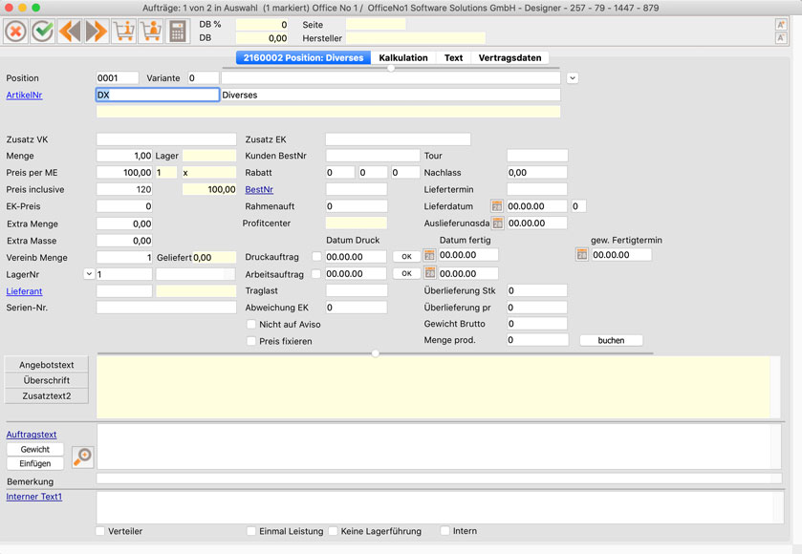Click the Einfügen button
The width and height of the screenshot is (802, 554).
pos(34,463)
